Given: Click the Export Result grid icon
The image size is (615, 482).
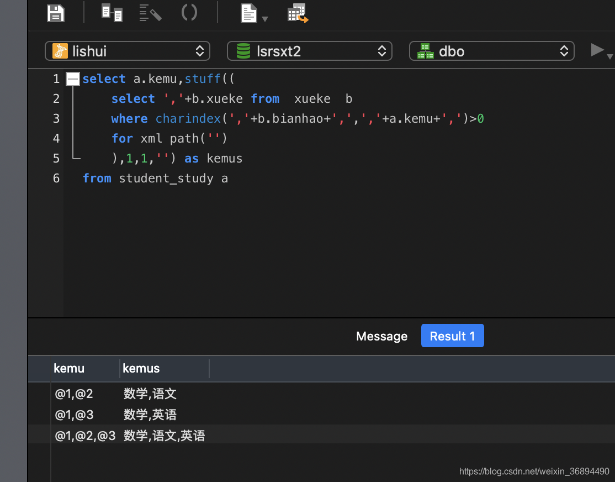Looking at the screenshot, I should click(x=298, y=14).
